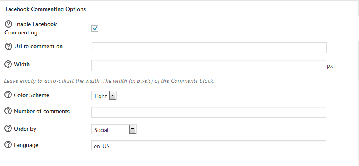This screenshot has height=166, width=359.
Task: Click the Color Scheme dropdown arrow button
Action: pos(113,96)
